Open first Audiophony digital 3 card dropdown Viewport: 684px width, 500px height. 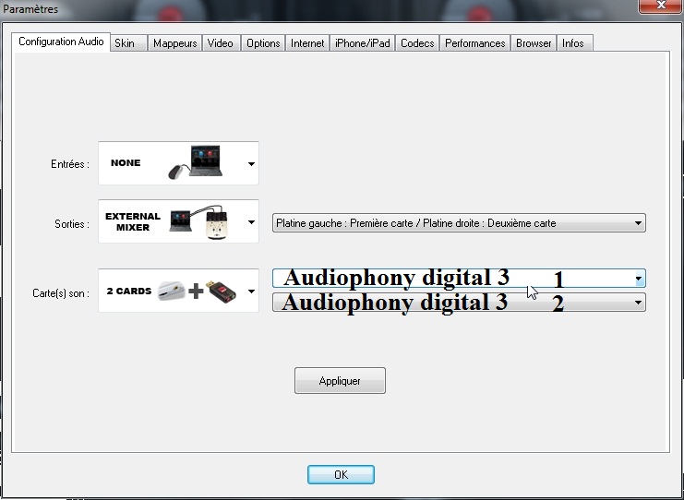click(459, 278)
